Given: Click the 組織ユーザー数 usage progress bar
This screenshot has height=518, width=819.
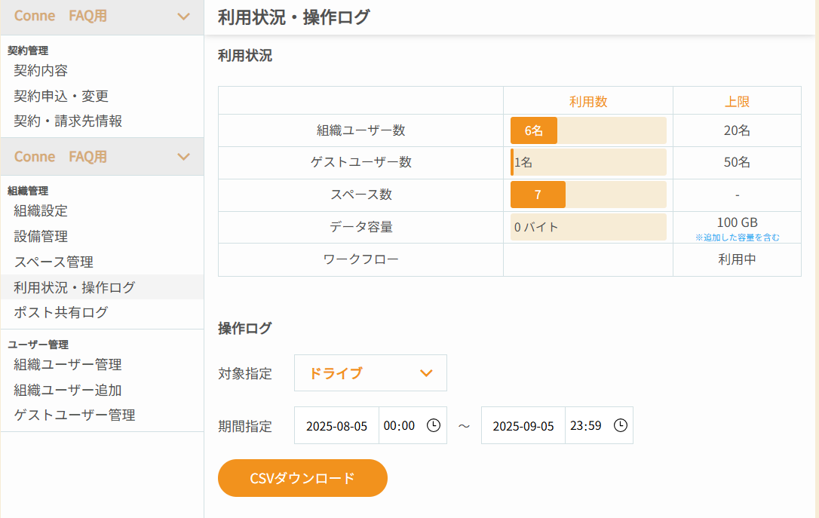Looking at the screenshot, I should coord(588,130).
